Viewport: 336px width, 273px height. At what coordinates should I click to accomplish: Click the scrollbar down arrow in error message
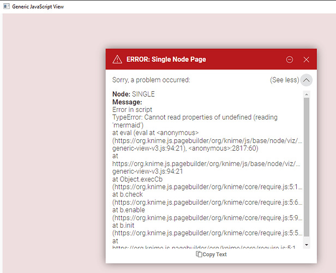[x=306, y=245]
